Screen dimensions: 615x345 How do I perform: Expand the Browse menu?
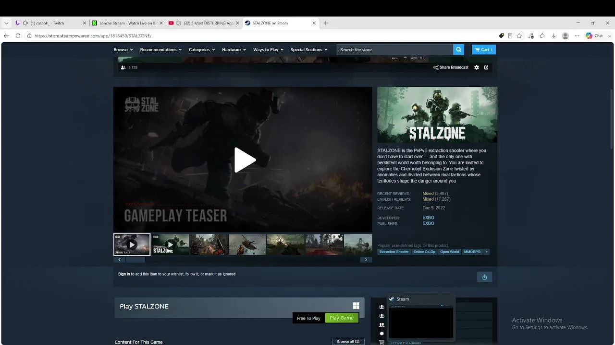pyautogui.click(x=123, y=49)
